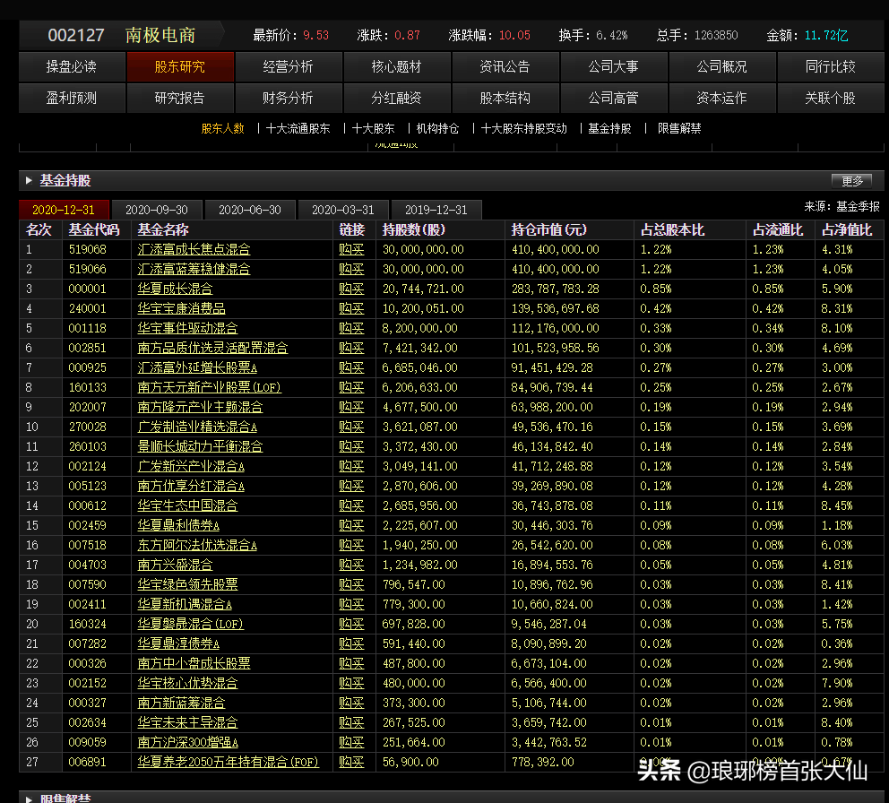Switch to 经营分析 tab
Viewport: 889px width, 803px height.
[x=289, y=67]
